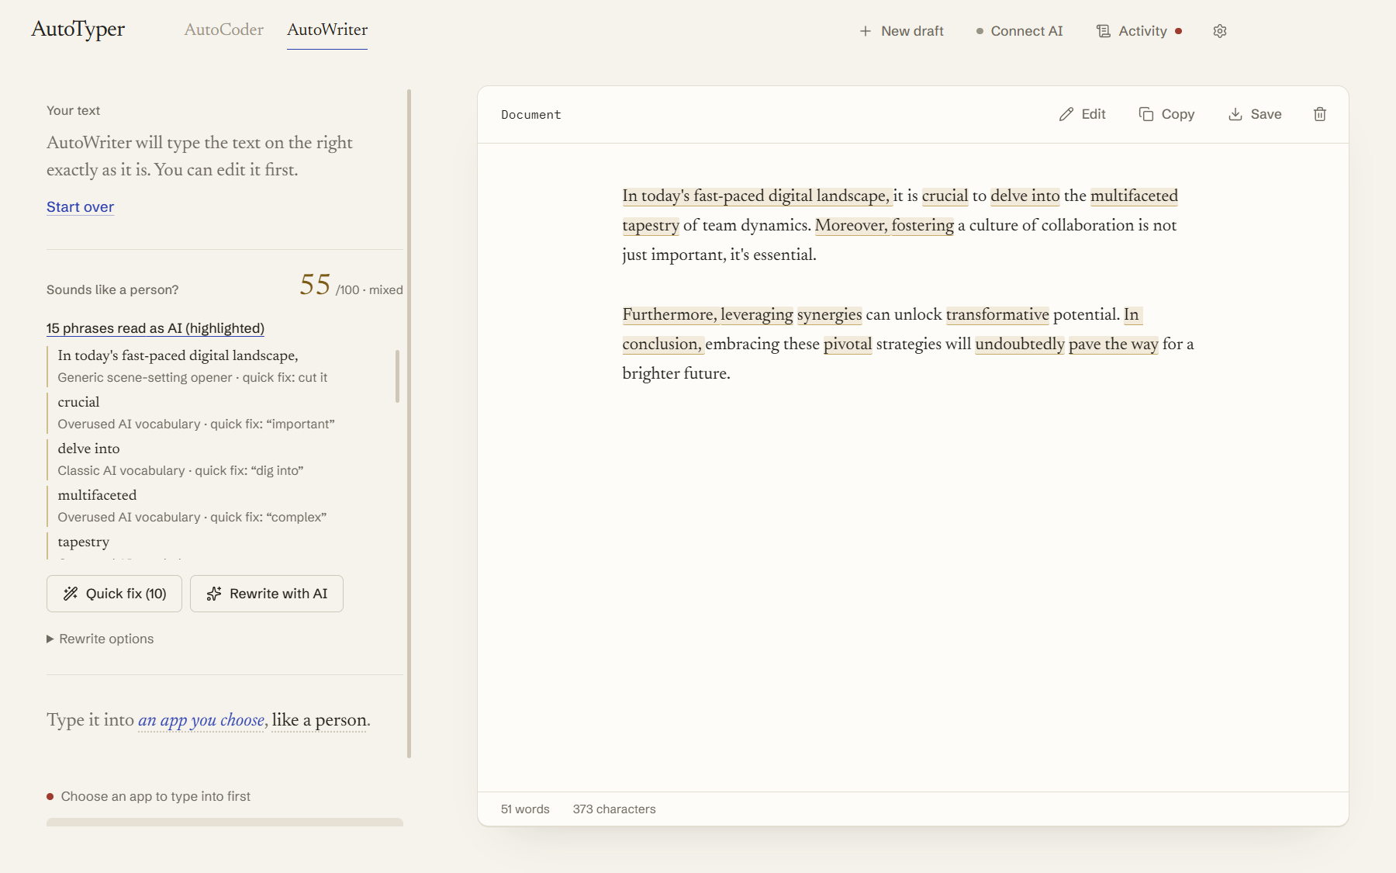The image size is (1396, 873).
Task: Save the document
Action: click(x=1255, y=114)
